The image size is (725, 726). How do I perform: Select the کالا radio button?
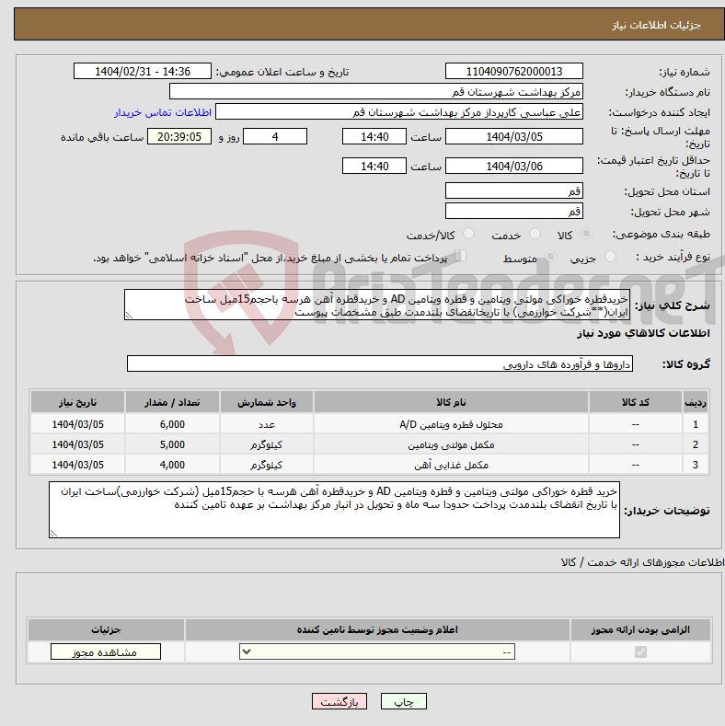point(586,234)
